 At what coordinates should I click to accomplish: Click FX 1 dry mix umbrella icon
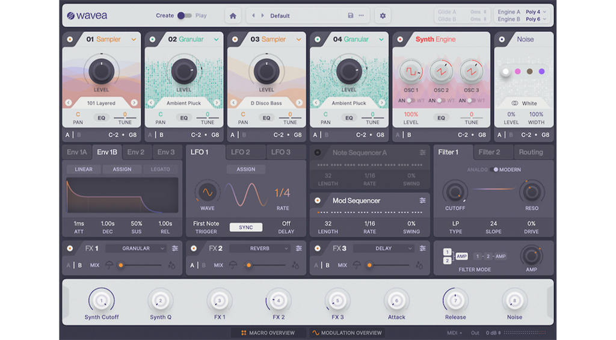(109, 265)
